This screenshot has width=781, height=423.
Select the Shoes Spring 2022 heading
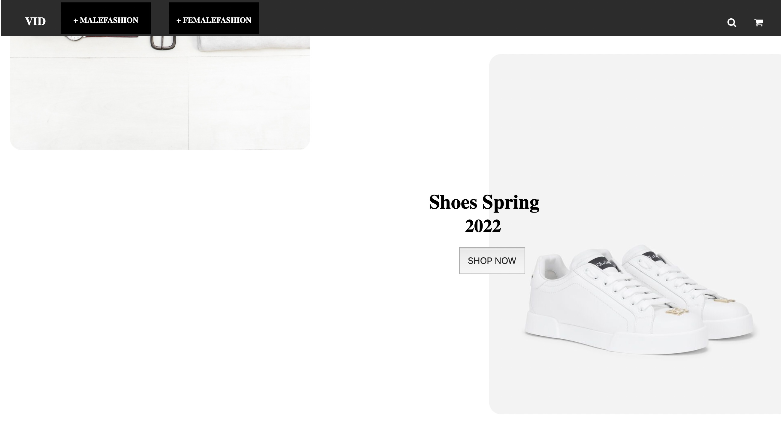[484, 214]
